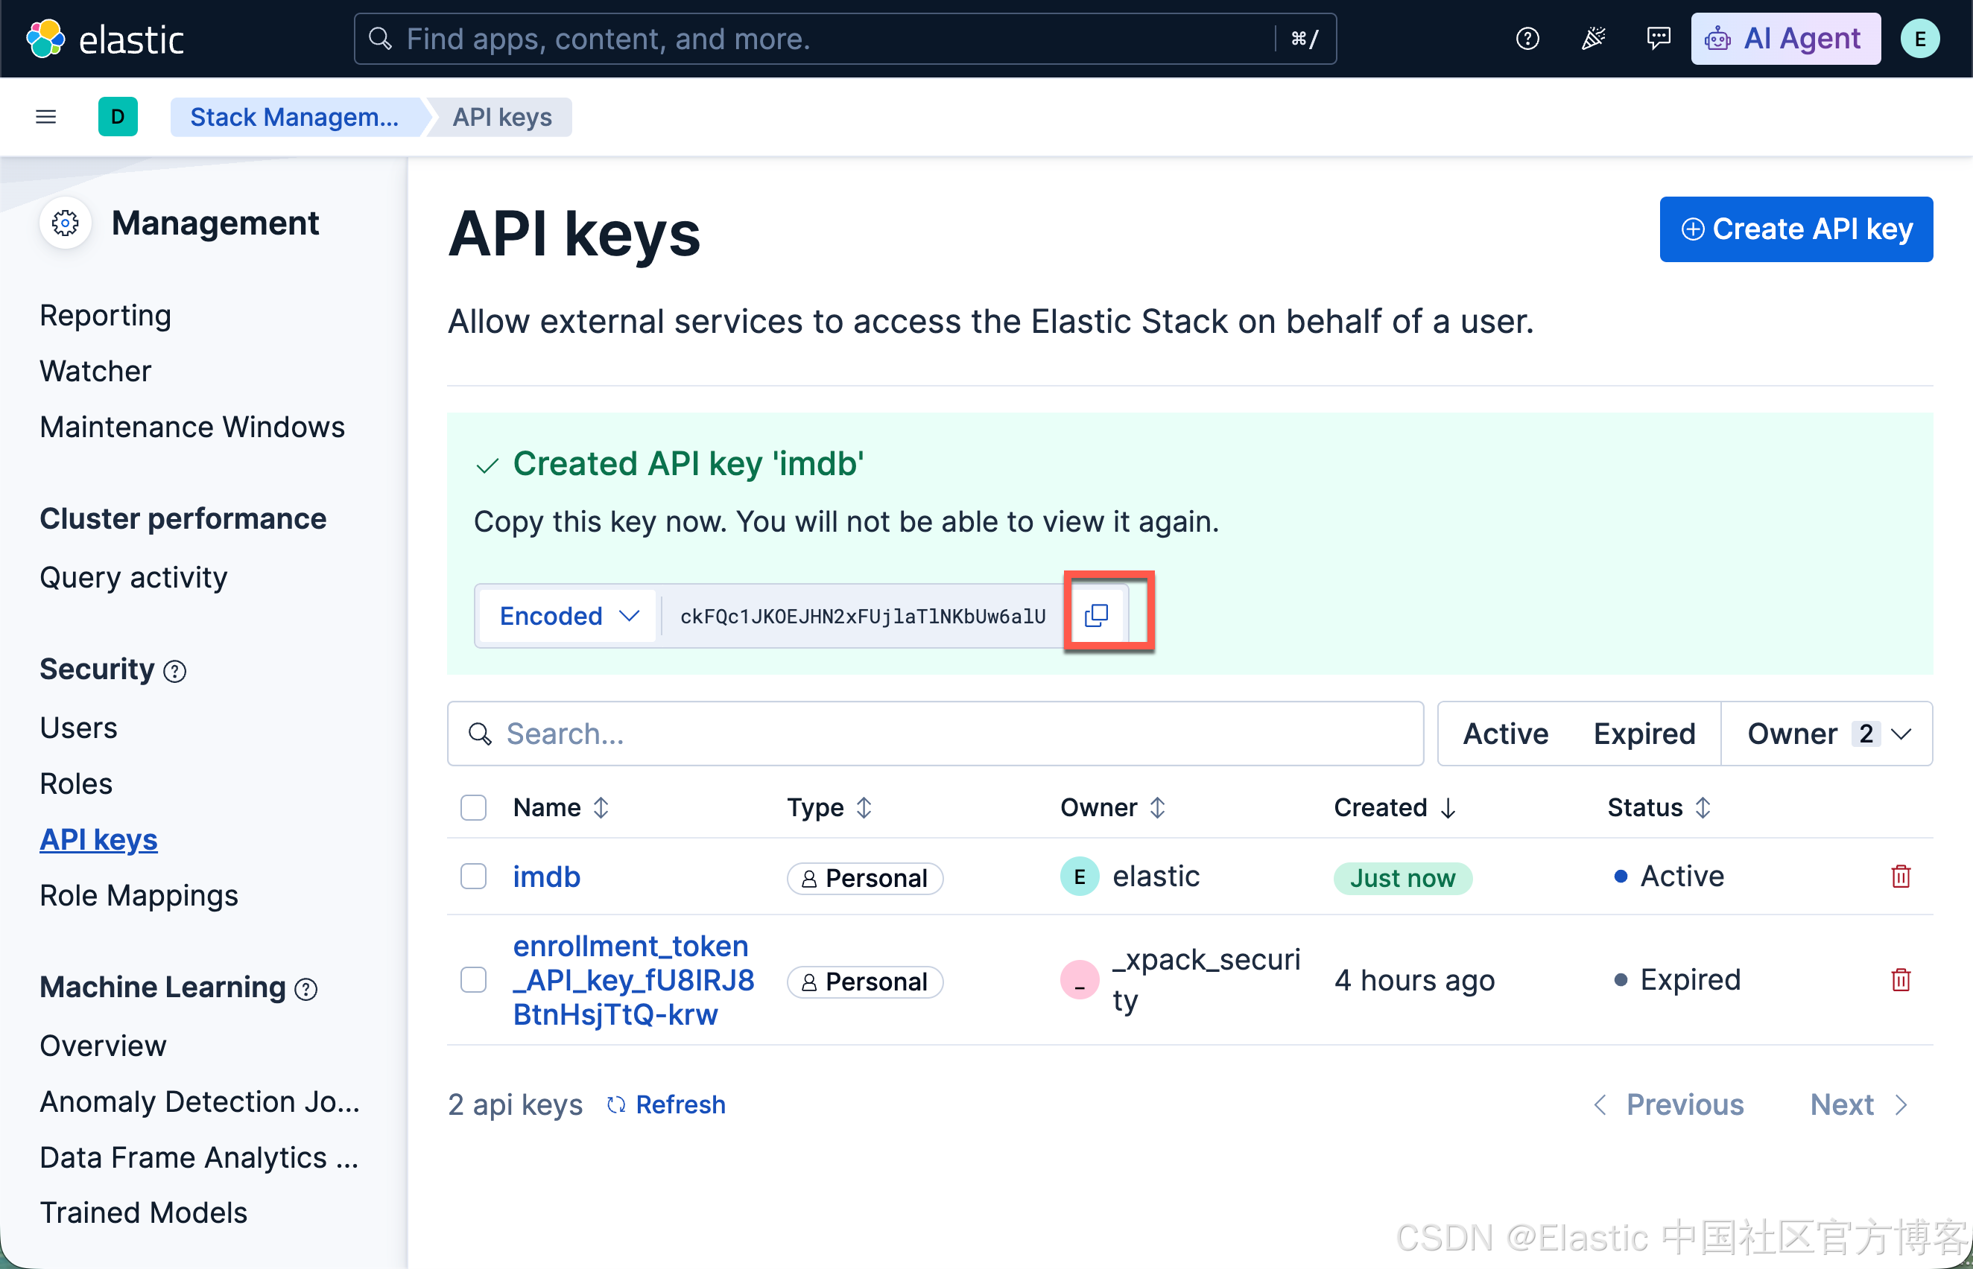
Task: Click the Security section help icon
Action: 175,672
